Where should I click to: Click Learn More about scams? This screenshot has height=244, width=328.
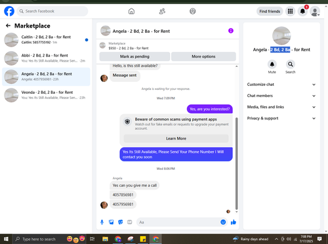coord(176,138)
